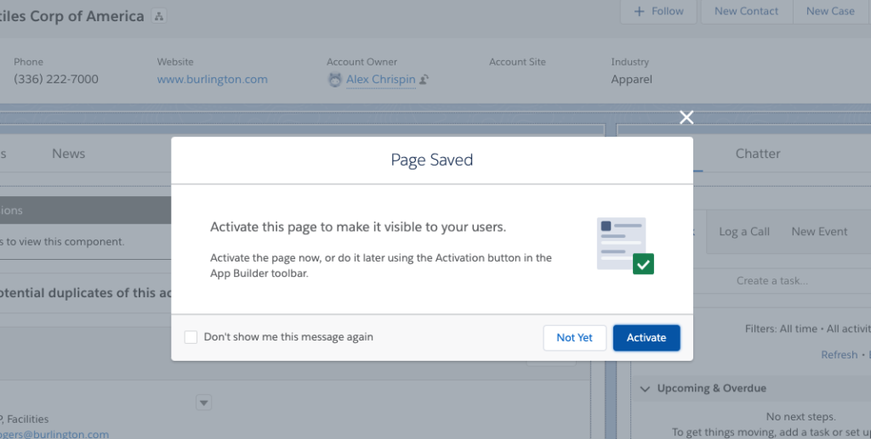Click the "No next steps." text
Image resolution: width=871 pixels, height=439 pixels.
pyautogui.click(x=800, y=417)
